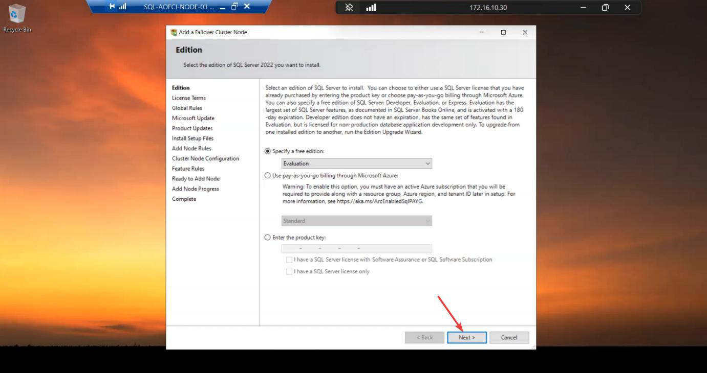Screen dimensions: 707x373
Task: Close the Add a Failover Cluster Node dialog
Action: [x=525, y=32]
